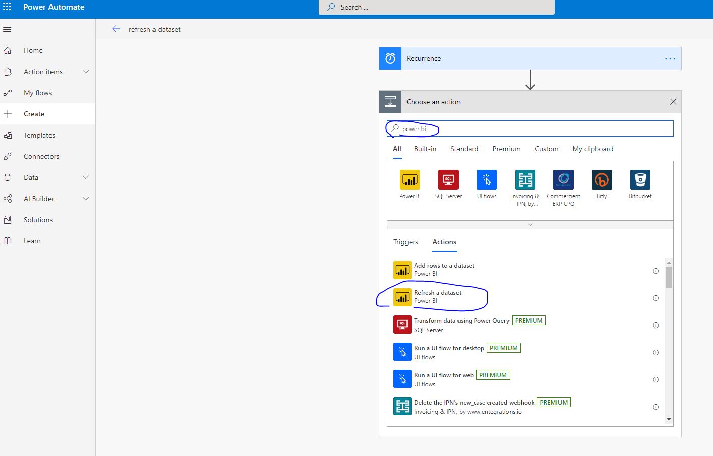
Task: Select the Invoicing & IPN connector icon
Action: click(x=525, y=180)
